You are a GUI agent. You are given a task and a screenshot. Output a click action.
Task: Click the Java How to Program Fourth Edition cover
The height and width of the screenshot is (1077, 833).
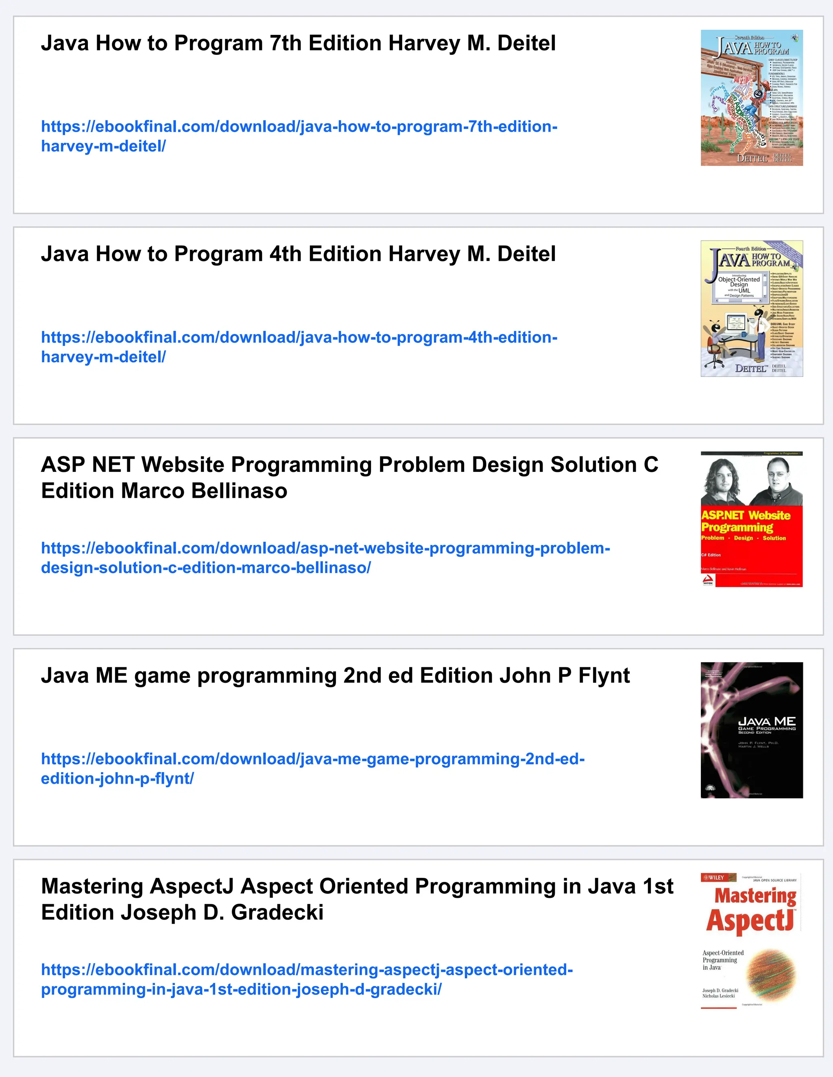[x=752, y=309]
